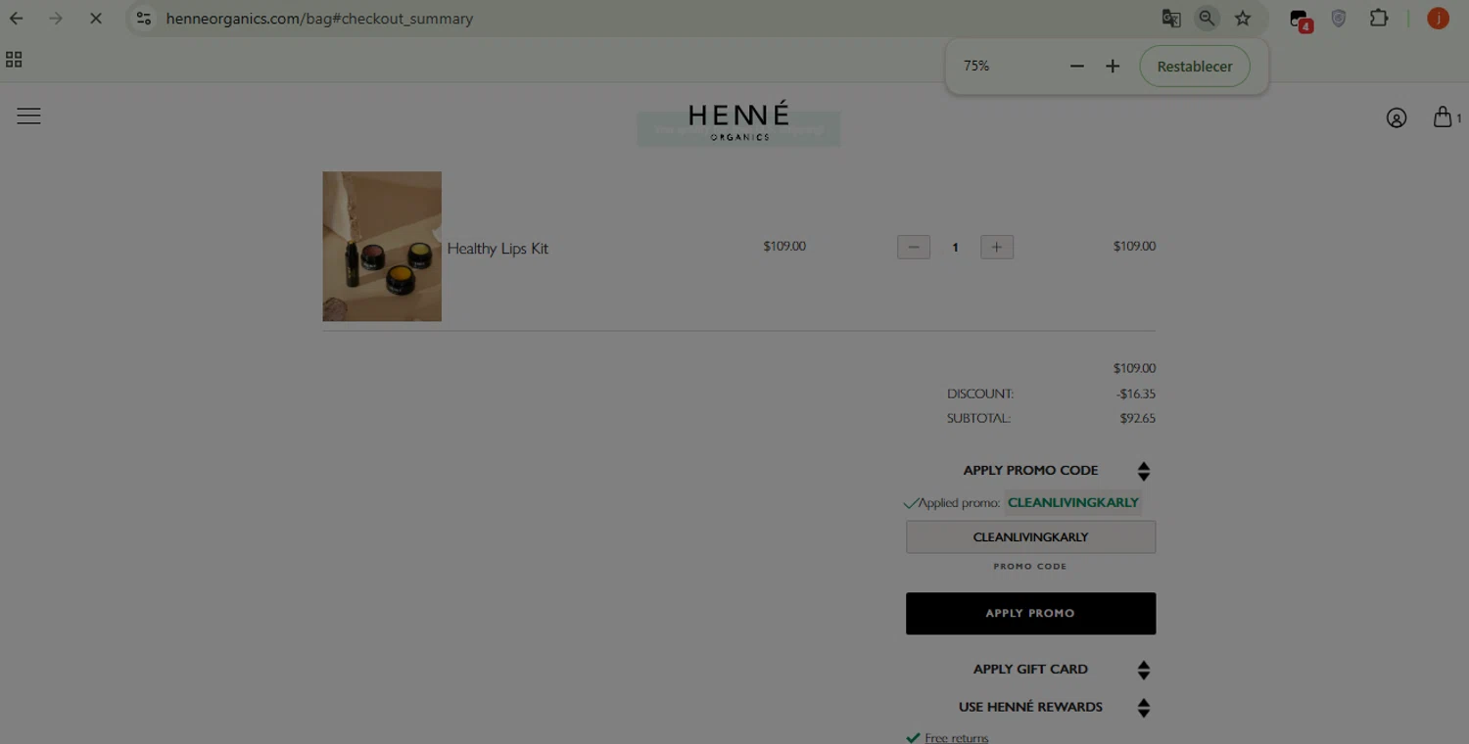Open the Healthy Lips Kit product name

pos(498,249)
